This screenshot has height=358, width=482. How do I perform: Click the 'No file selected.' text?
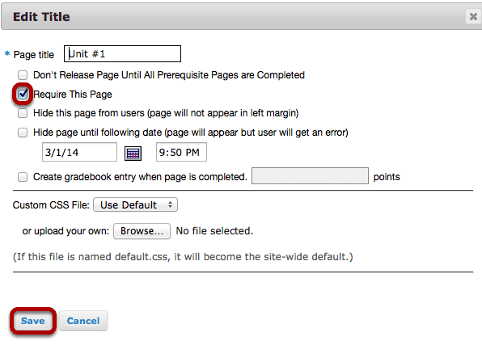(x=214, y=231)
